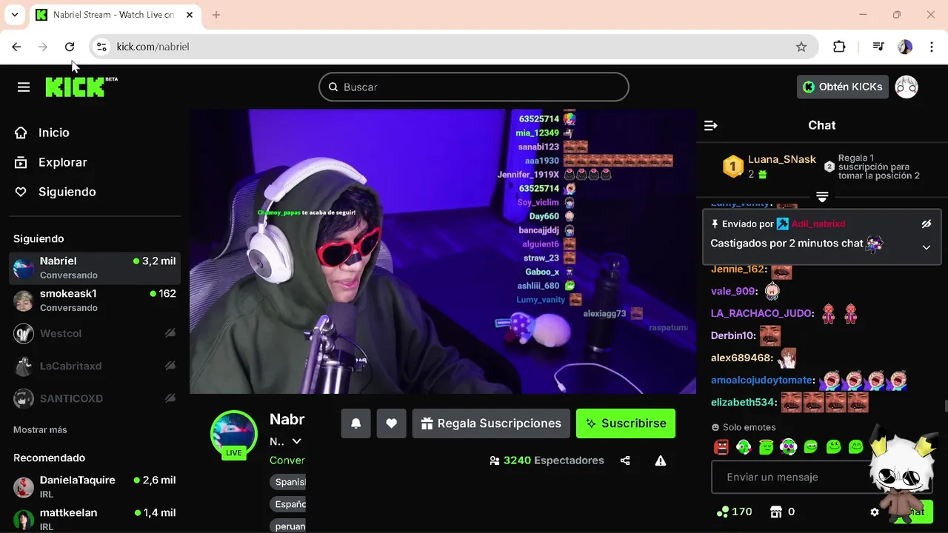Viewport: 948px width, 533px height.
Task: Click username LA_RACHACO_JUDO in chat
Action: pos(761,314)
